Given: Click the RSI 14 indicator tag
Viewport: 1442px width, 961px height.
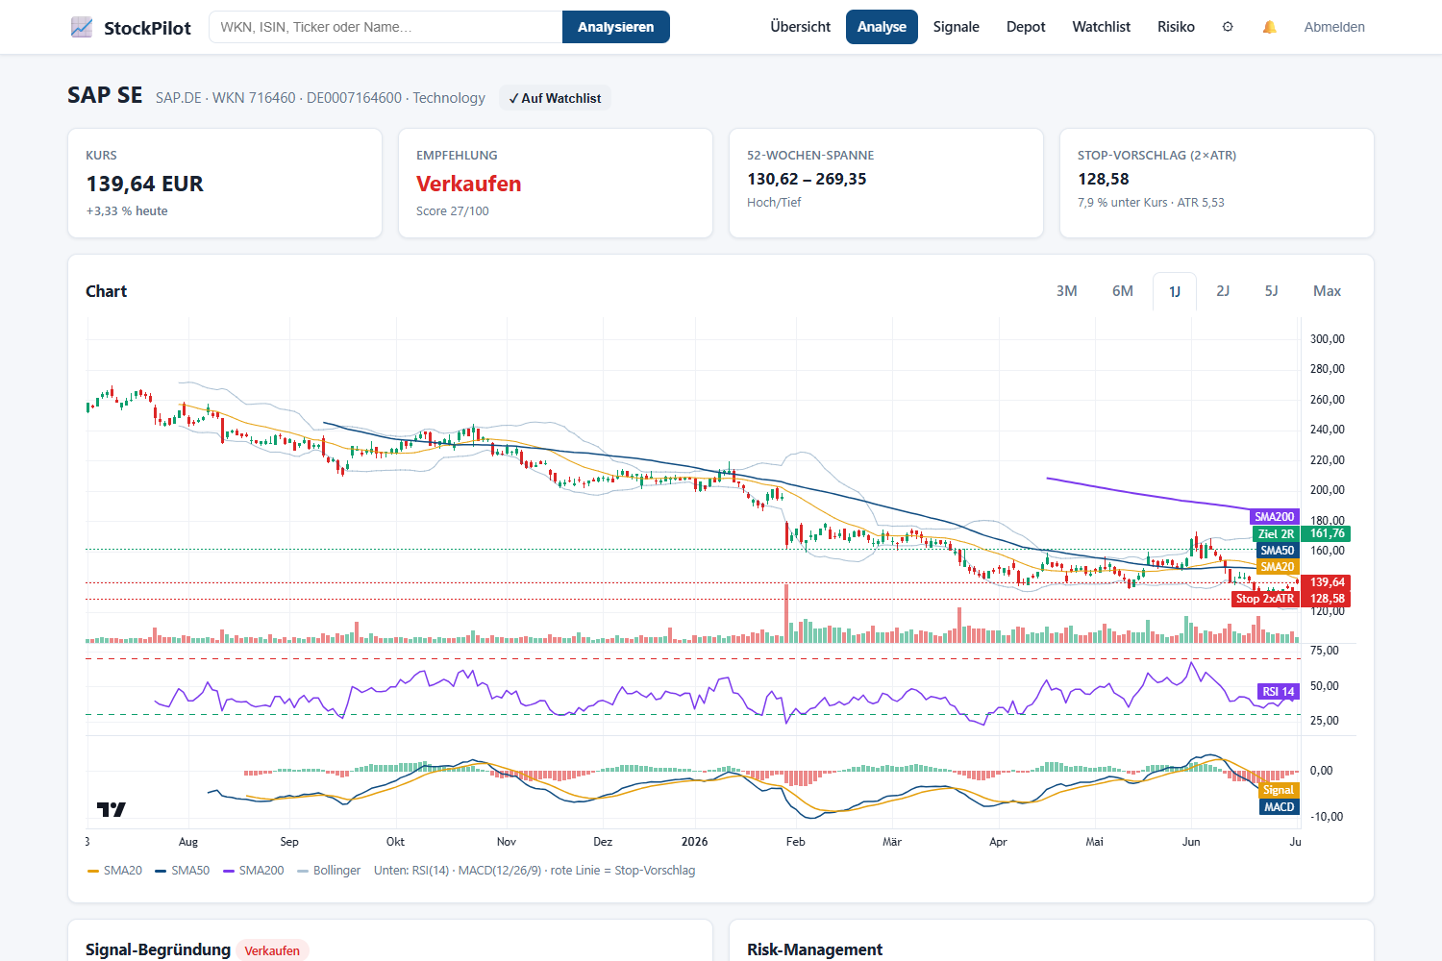Looking at the screenshot, I should point(1279,692).
